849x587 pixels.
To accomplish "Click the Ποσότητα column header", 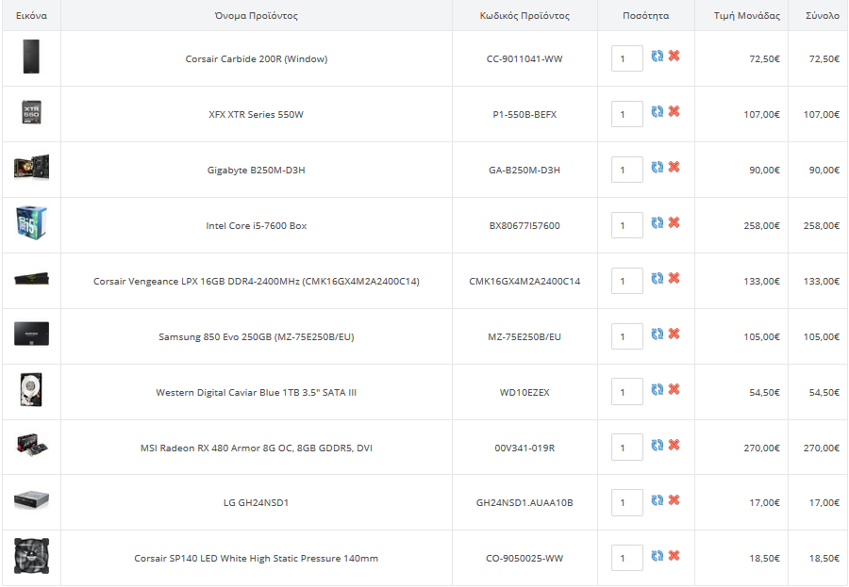I will point(646,16).
